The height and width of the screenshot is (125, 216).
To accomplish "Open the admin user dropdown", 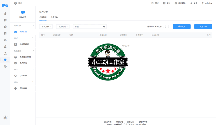I will click(207, 3).
